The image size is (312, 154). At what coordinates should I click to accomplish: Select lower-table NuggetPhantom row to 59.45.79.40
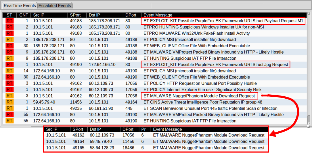click(x=156, y=141)
